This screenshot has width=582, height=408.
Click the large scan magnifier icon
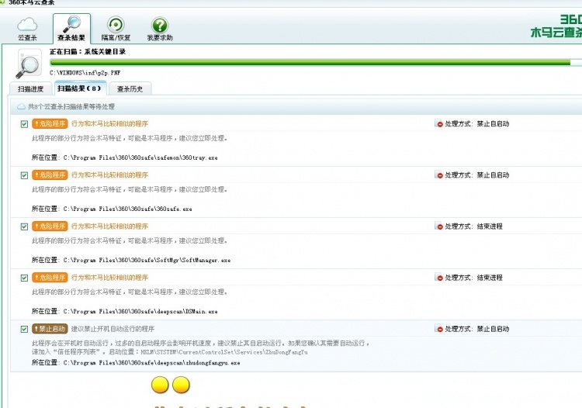pos(29,64)
